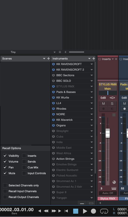The height and width of the screenshot is (217, 128).
Task: Start playback with the play button
Action: click(85, 211)
